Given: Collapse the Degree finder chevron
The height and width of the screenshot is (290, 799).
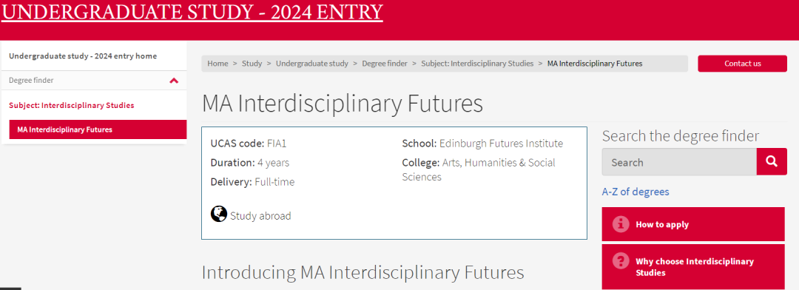Looking at the screenshot, I should [x=174, y=81].
